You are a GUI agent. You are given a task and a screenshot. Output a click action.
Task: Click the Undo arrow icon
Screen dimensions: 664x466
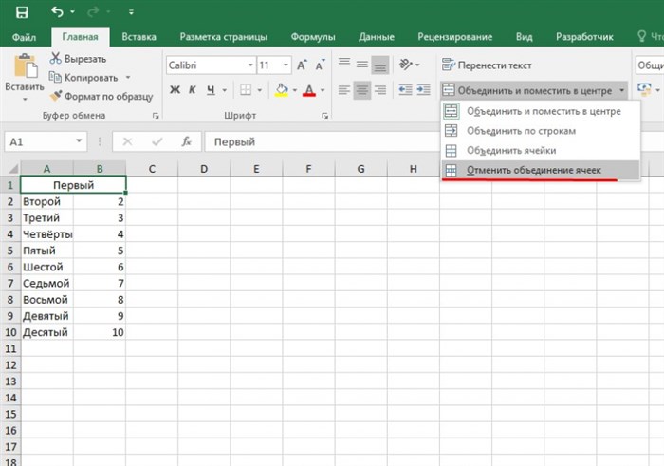tap(57, 11)
